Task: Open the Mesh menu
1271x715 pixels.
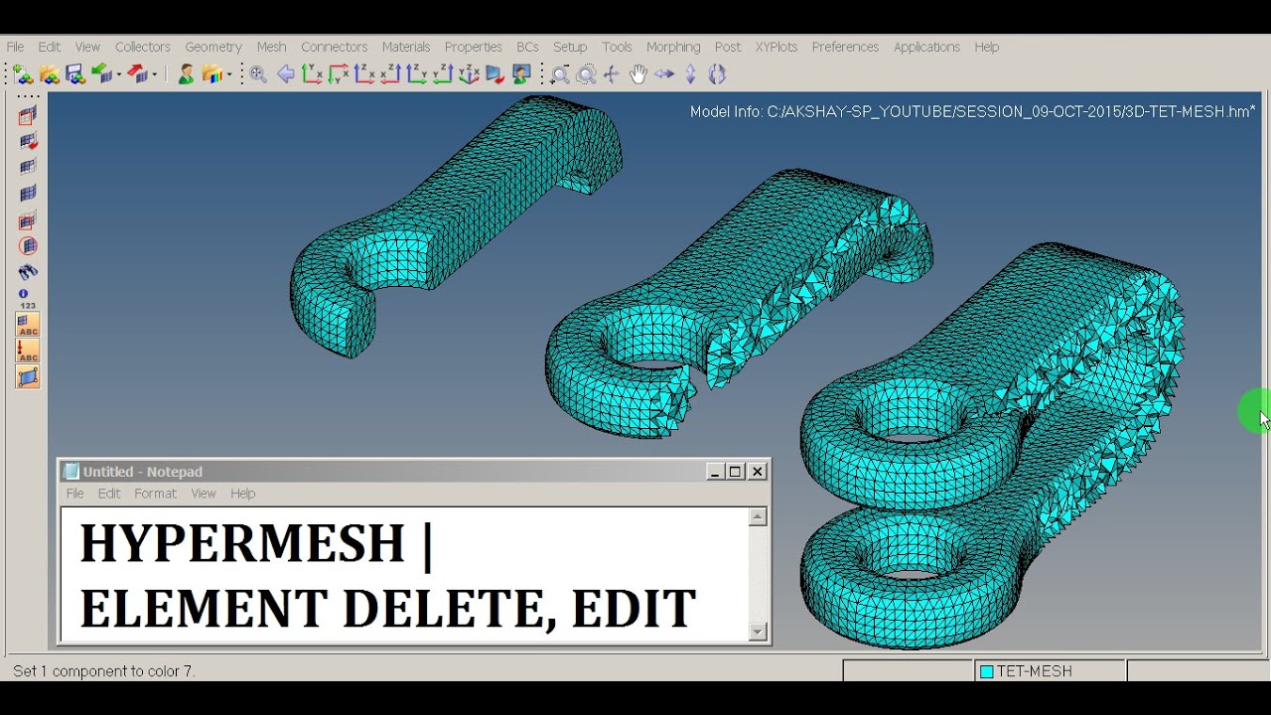Action: click(272, 47)
